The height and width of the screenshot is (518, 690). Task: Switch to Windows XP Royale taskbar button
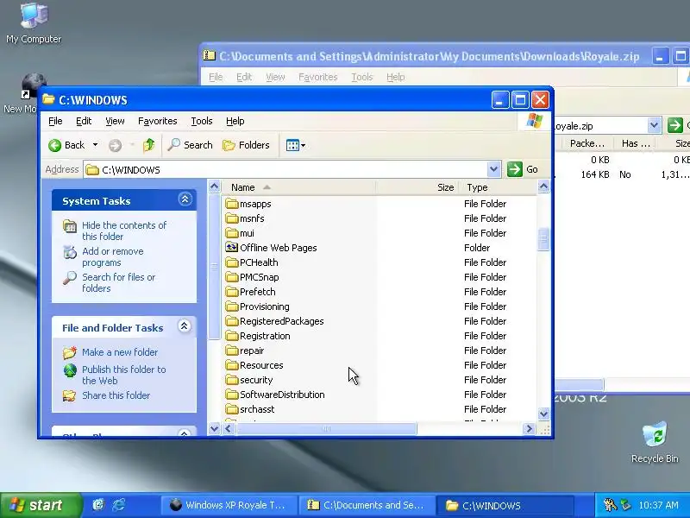229,505
